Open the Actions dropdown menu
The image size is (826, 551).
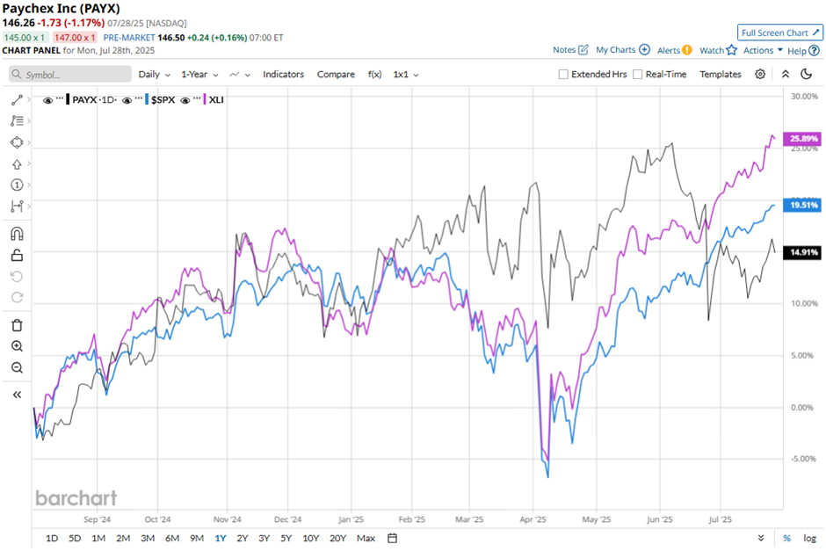point(763,50)
